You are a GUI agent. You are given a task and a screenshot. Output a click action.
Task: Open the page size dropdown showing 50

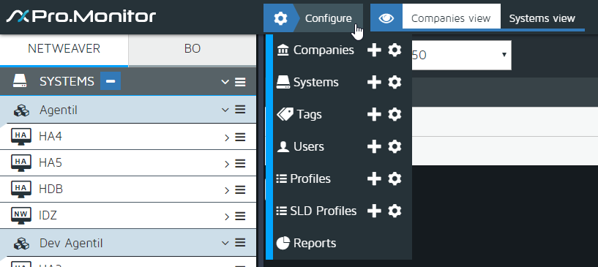click(461, 55)
